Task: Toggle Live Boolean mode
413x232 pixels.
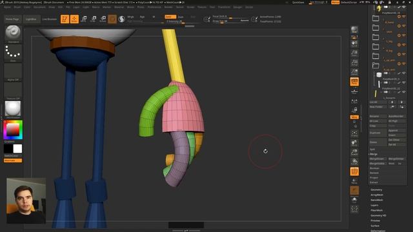Action: coord(49,19)
